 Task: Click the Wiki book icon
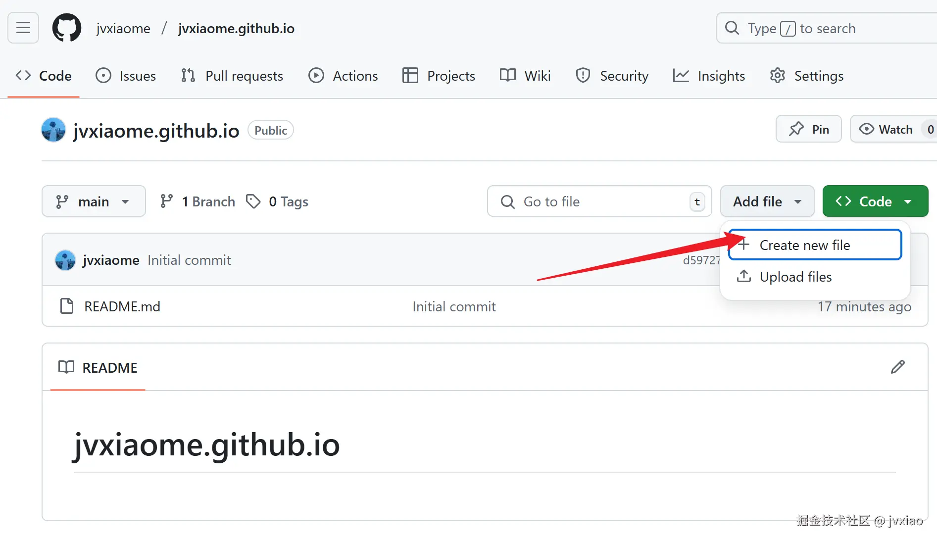coord(508,75)
